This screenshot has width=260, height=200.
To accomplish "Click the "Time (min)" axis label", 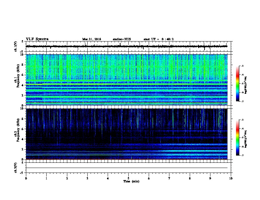I will pyautogui.click(x=131, y=181).
